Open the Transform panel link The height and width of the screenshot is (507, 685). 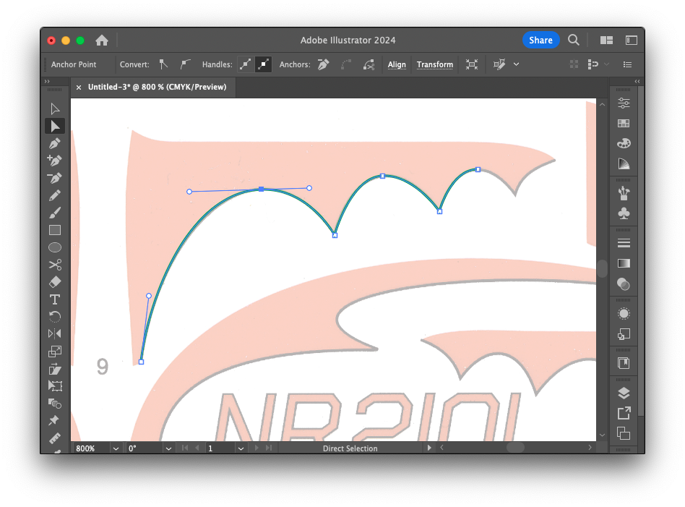(435, 64)
